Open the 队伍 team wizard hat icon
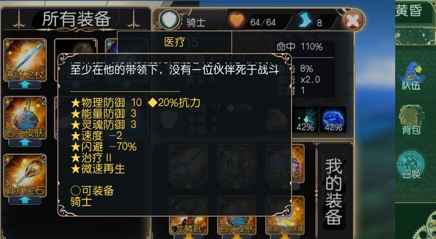Image resolution: width=436 pixels, height=239 pixels. click(411, 76)
